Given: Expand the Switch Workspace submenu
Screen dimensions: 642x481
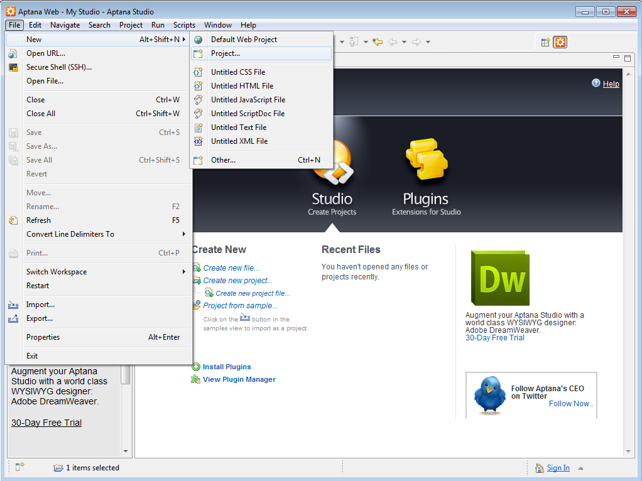Looking at the screenshot, I should (184, 272).
